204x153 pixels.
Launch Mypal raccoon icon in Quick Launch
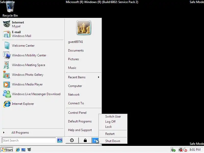[x=29, y=150]
